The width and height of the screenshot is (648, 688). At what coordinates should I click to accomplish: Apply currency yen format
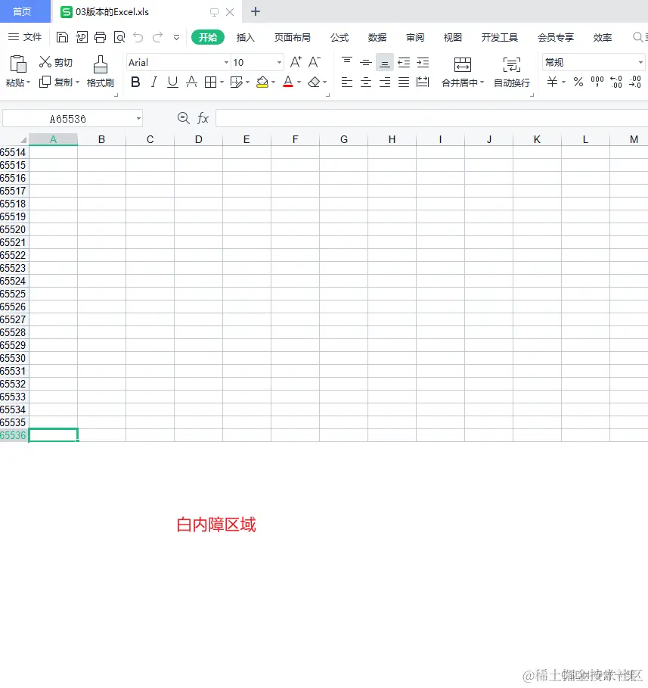(553, 82)
